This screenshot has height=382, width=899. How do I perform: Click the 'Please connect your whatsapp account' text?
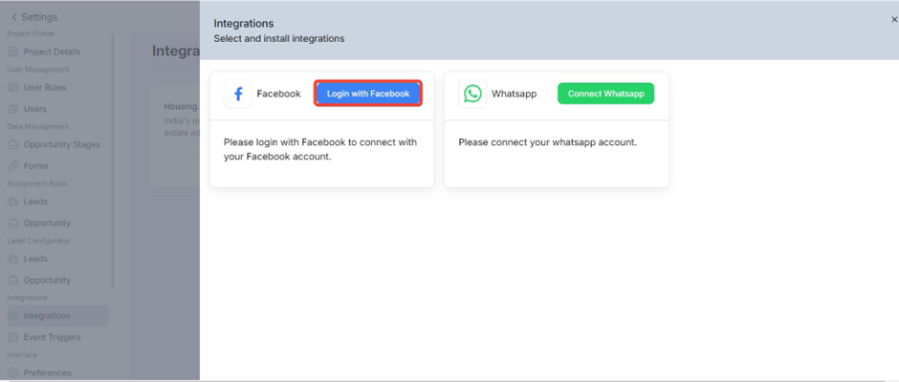[x=548, y=142]
